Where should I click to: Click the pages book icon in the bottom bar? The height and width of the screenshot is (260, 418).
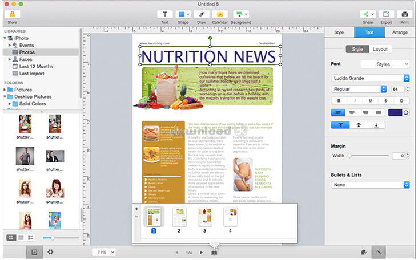click(x=214, y=252)
